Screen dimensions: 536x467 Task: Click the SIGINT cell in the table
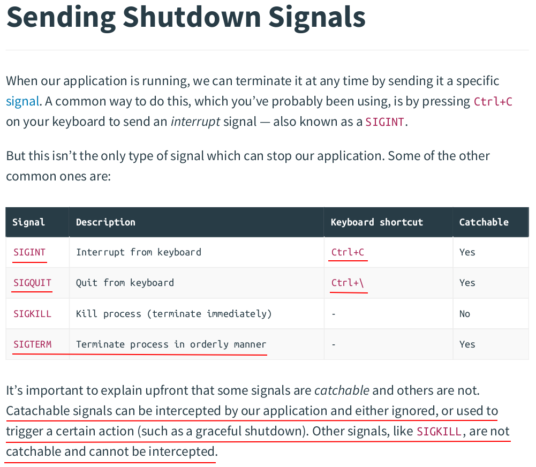pyautogui.click(x=29, y=252)
